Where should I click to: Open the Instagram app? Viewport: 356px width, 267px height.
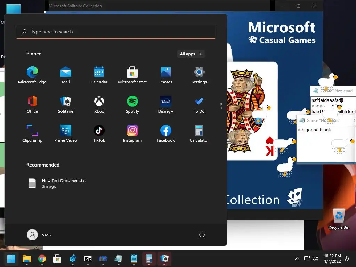(x=132, y=134)
